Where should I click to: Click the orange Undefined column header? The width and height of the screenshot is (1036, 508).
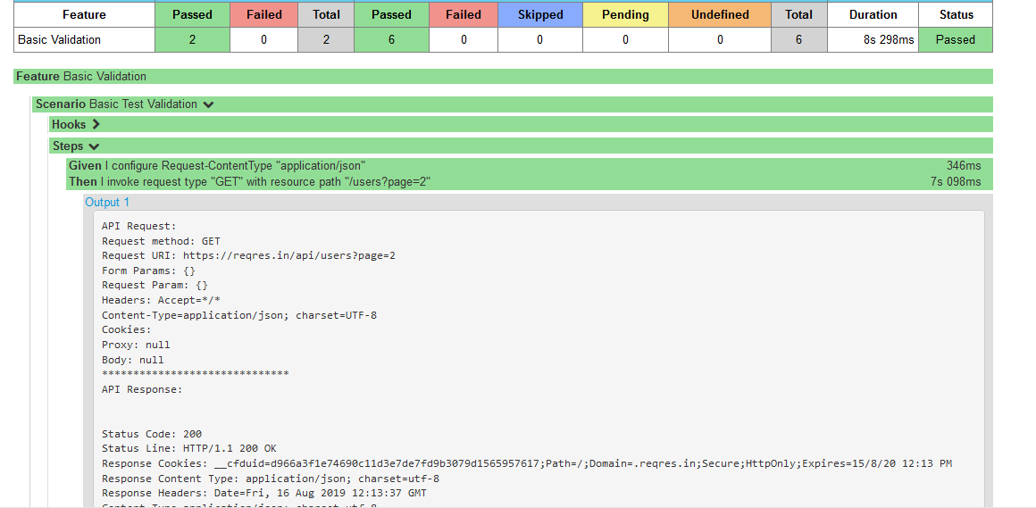click(x=720, y=14)
